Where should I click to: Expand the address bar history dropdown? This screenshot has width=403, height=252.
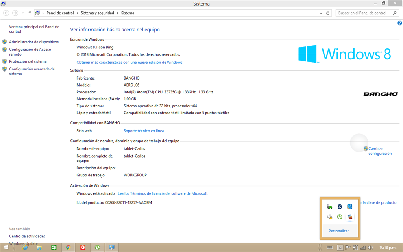(x=321, y=13)
